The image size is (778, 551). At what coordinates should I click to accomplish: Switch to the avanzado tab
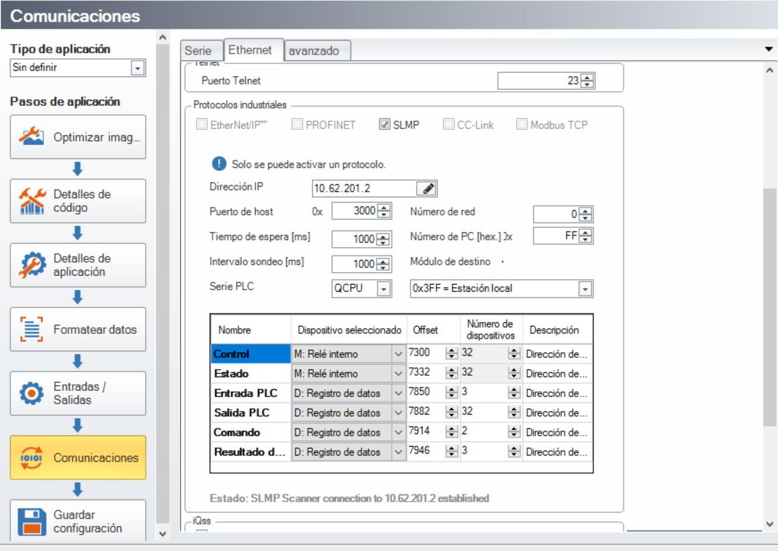pyautogui.click(x=314, y=51)
